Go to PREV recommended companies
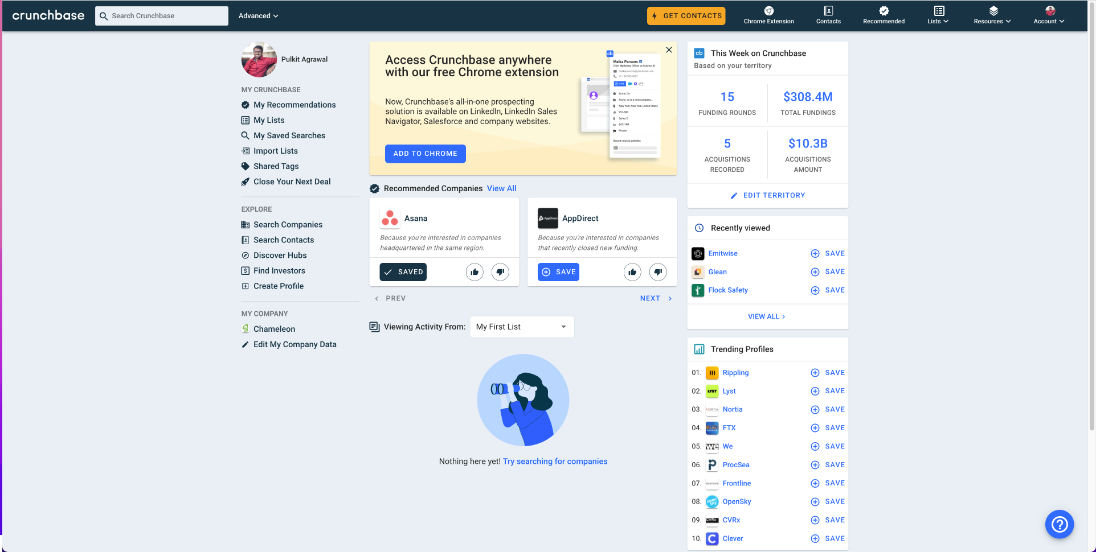The width and height of the screenshot is (1096, 552). 390,298
